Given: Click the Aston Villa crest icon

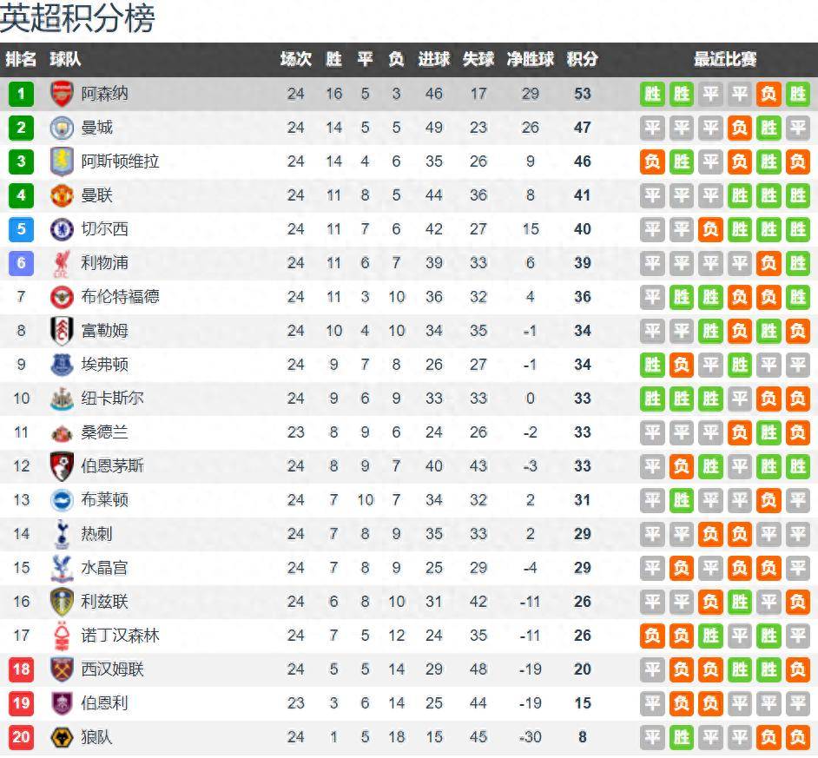Looking at the screenshot, I should point(62,161).
